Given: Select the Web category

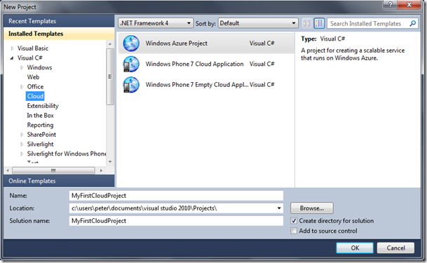Looking at the screenshot, I should click(33, 77).
